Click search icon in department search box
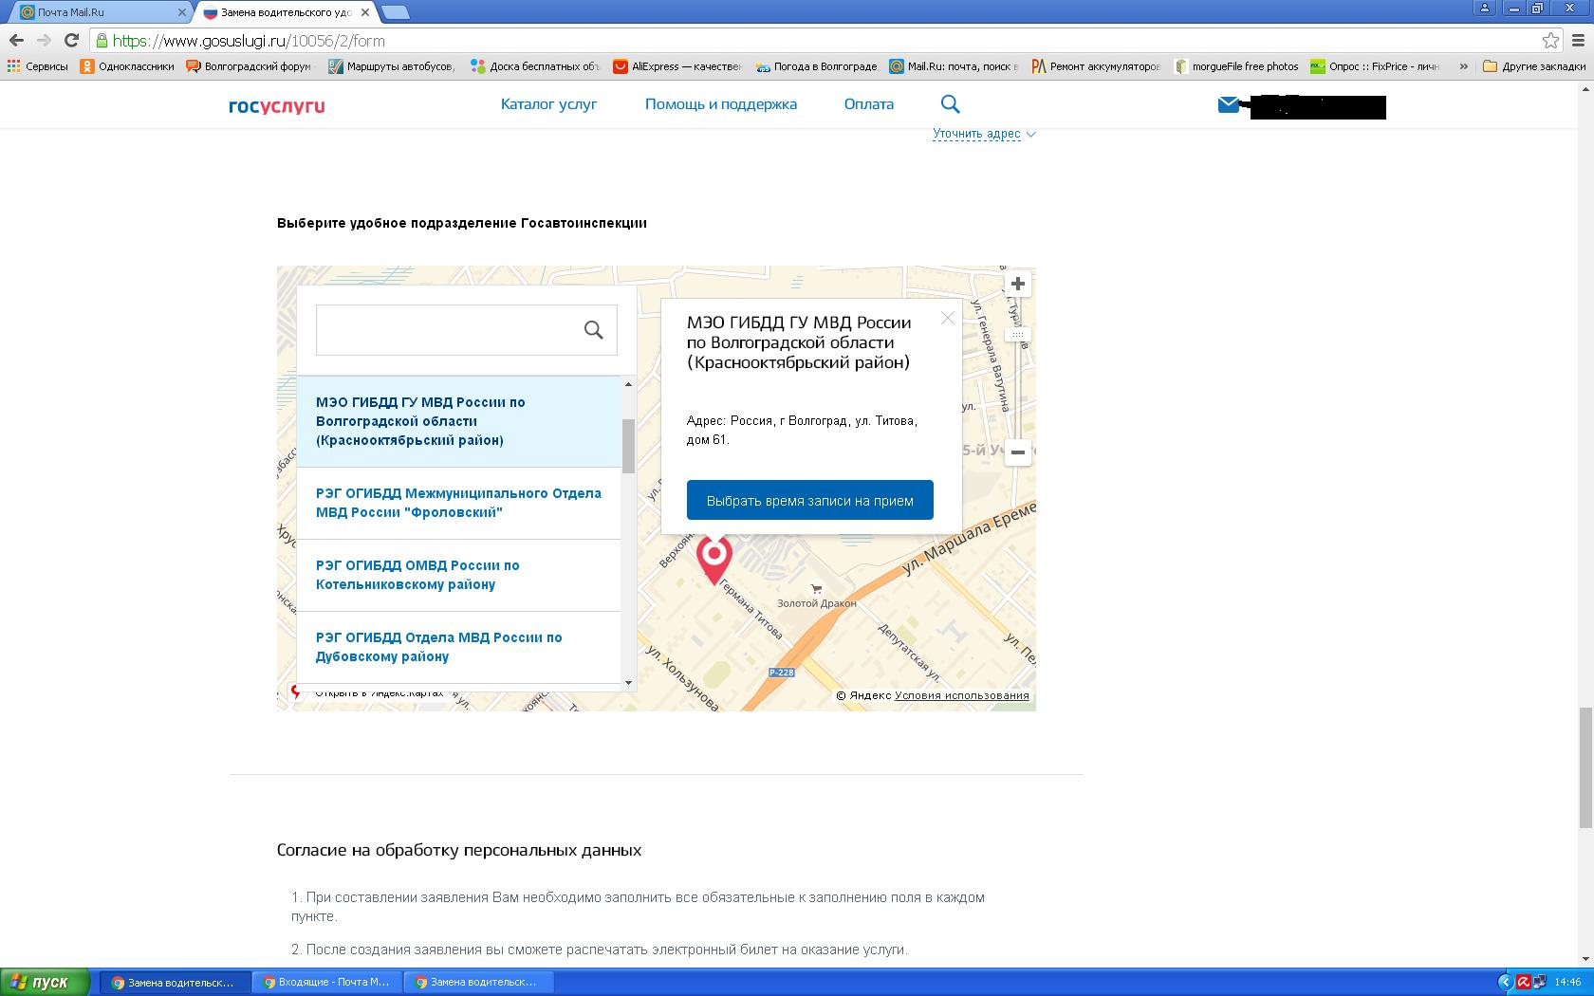The height and width of the screenshot is (996, 1594). coord(594,330)
